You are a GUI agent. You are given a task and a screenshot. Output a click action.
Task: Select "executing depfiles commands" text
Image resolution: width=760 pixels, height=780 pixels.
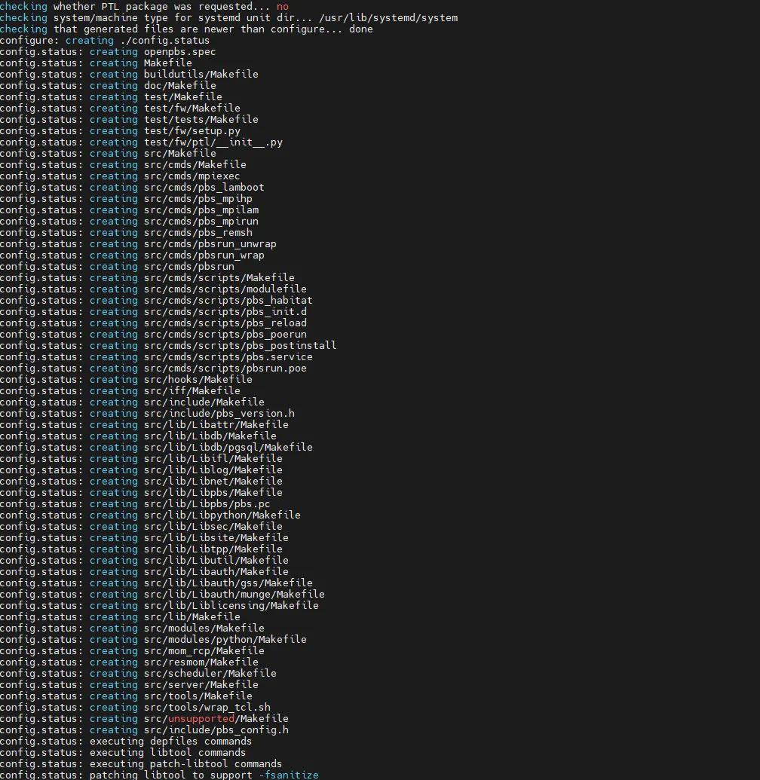(x=170, y=742)
